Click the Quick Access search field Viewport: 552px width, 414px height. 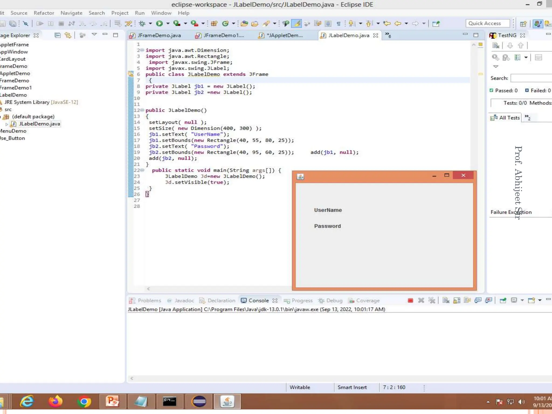[488, 23]
